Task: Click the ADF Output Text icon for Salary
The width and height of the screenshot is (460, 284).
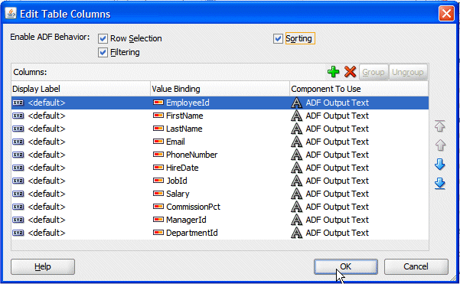Action: (x=297, y=194)
